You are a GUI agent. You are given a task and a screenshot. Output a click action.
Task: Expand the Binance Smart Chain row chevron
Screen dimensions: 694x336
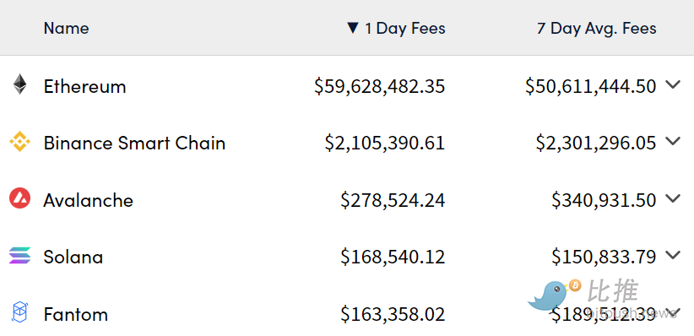[673, 142]
